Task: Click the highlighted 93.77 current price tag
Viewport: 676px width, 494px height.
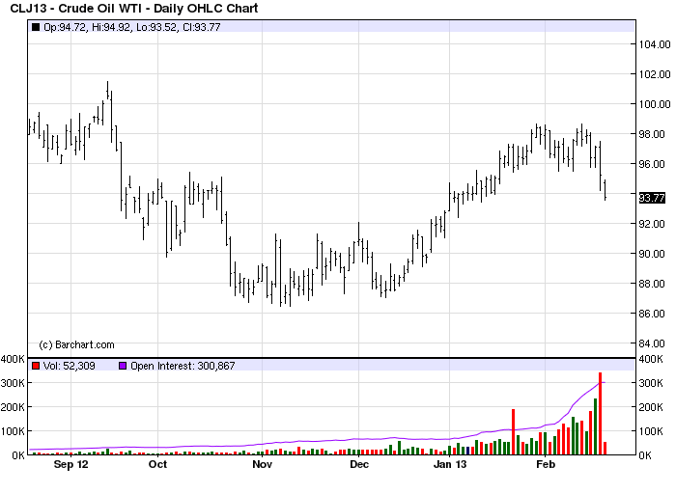Action: coord(652,198)
